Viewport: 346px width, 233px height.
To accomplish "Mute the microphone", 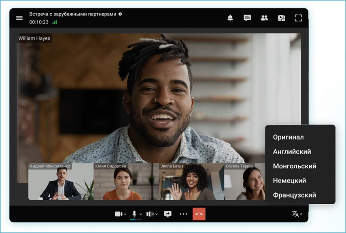I will tap(134, 214).
